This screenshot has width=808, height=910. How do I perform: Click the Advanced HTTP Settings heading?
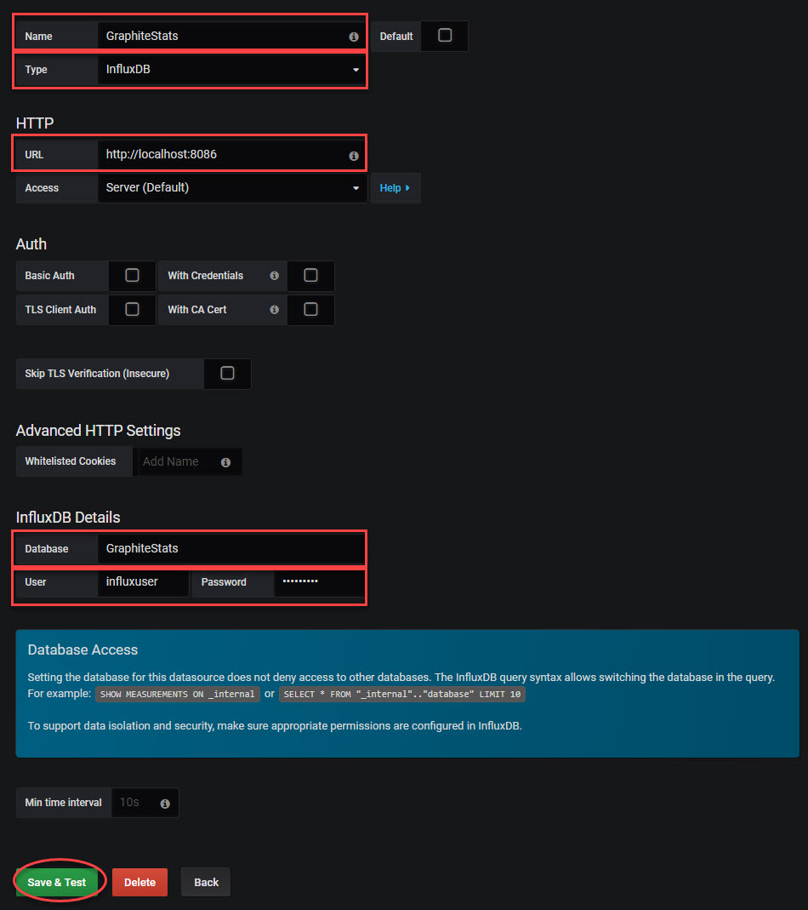98,431
